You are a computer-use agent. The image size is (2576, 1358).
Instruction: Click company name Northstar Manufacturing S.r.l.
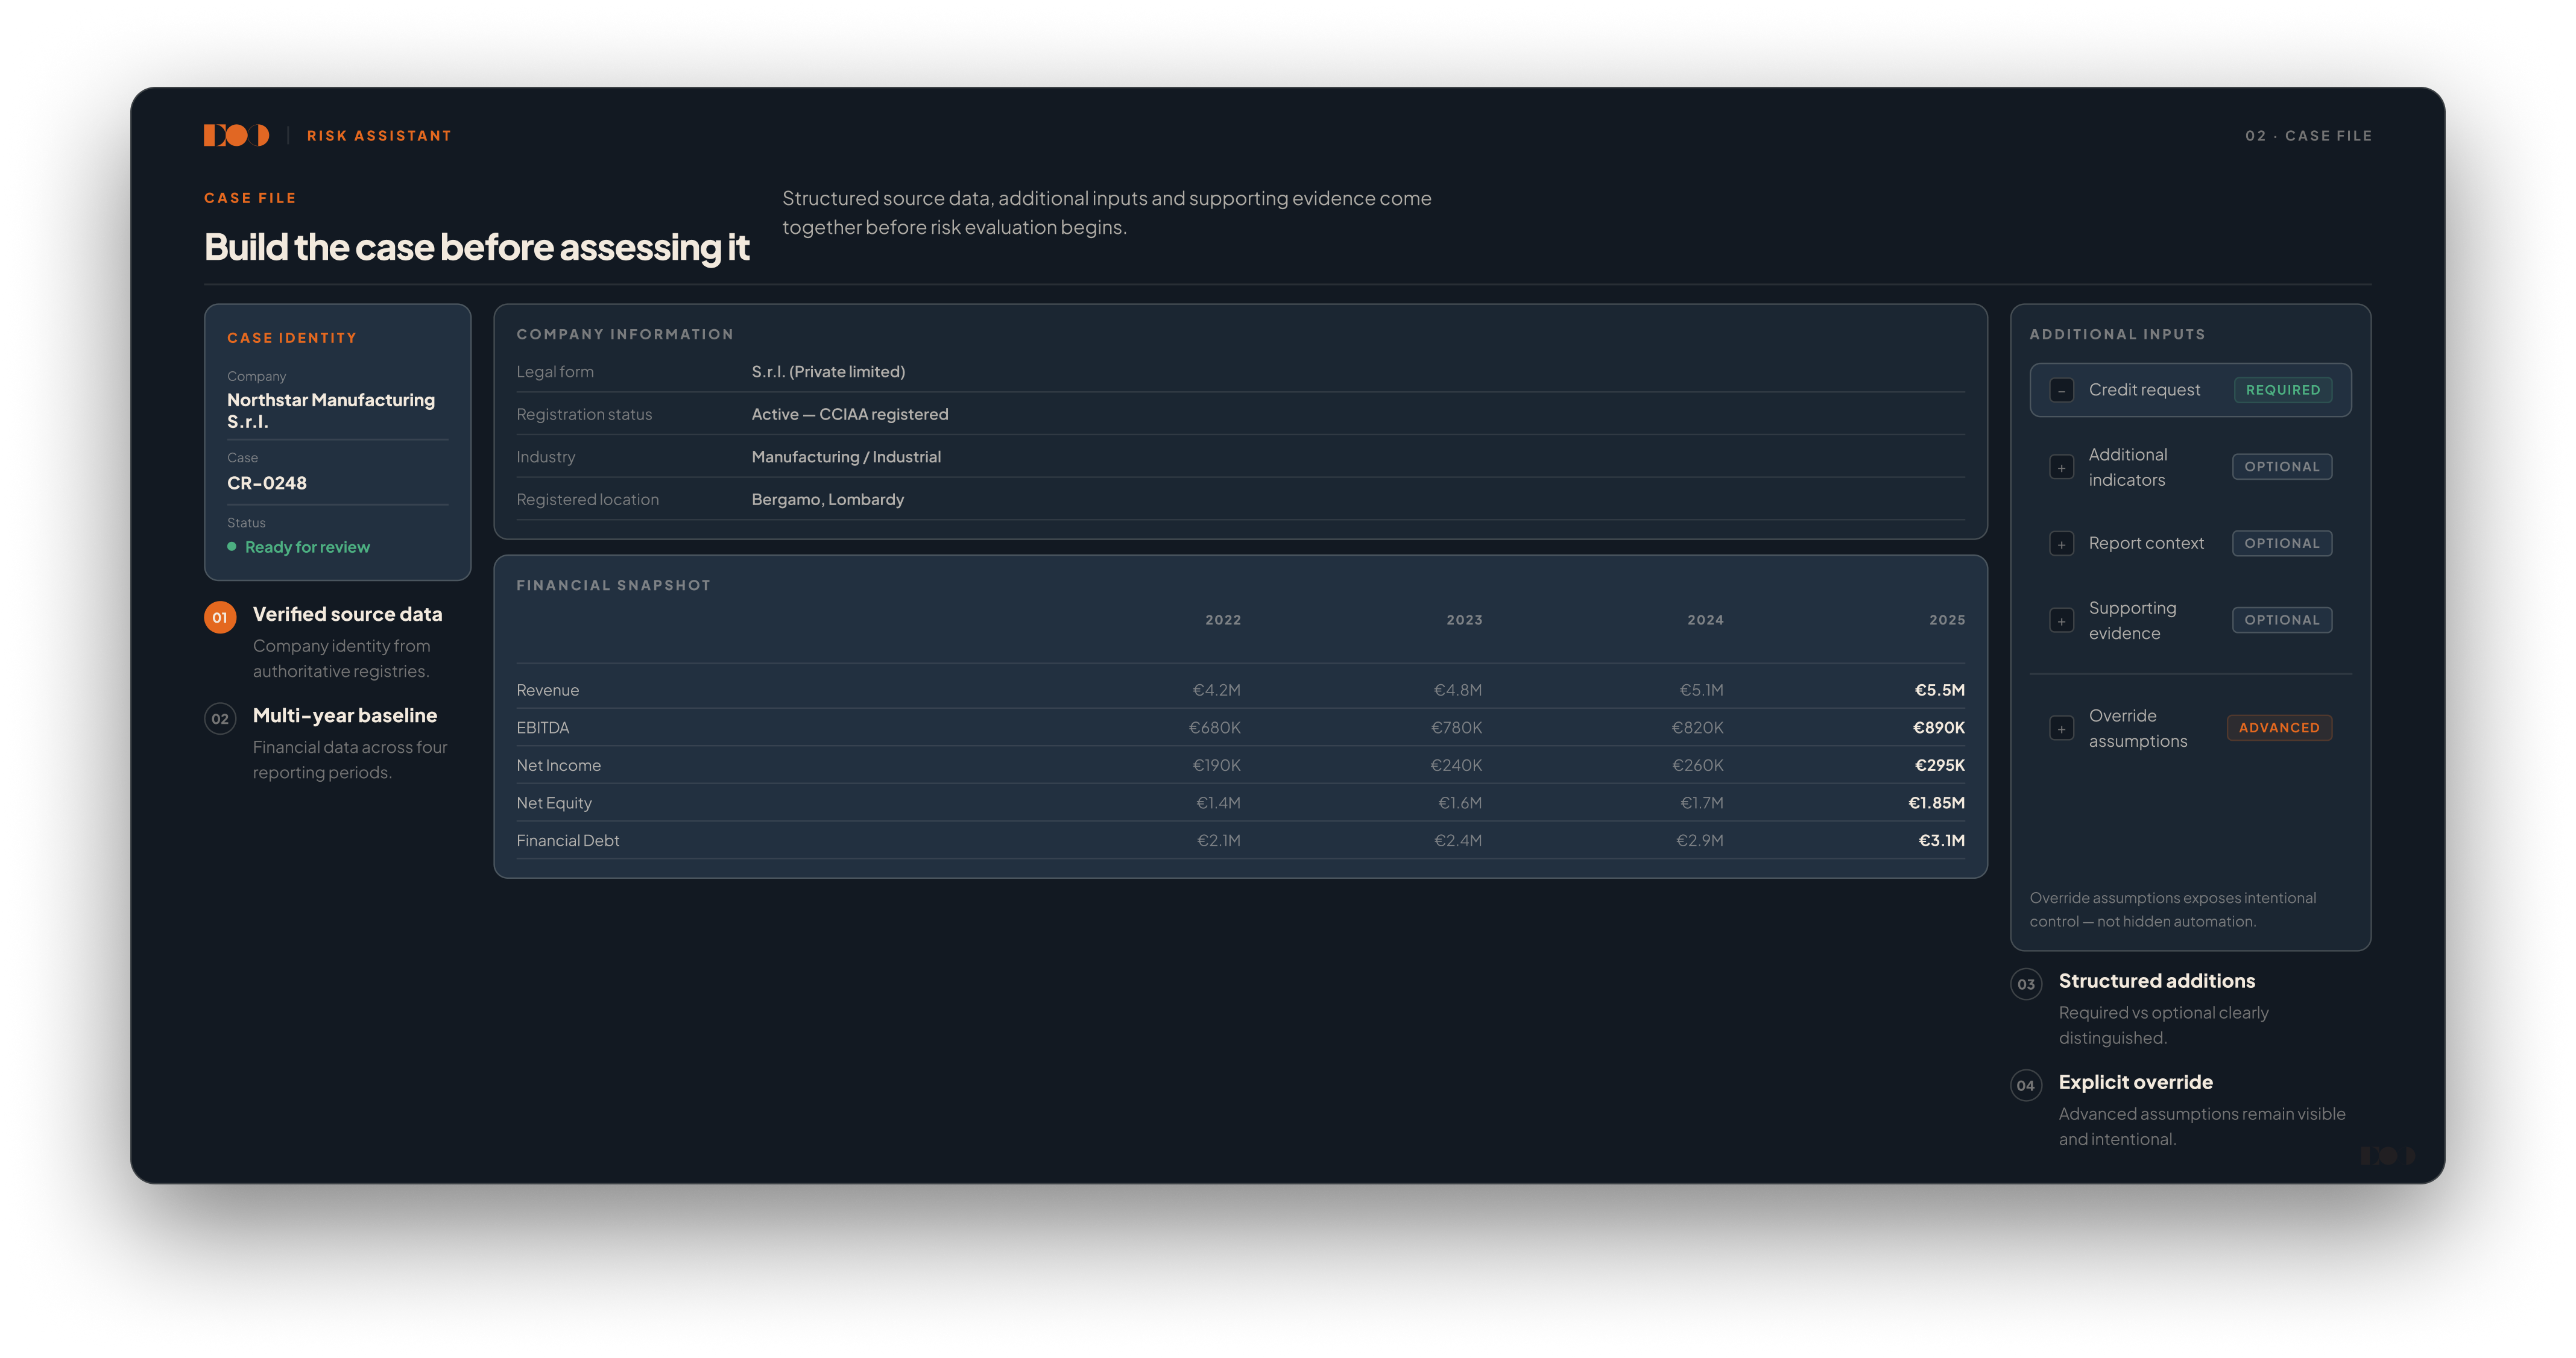[x=331, y=410]
